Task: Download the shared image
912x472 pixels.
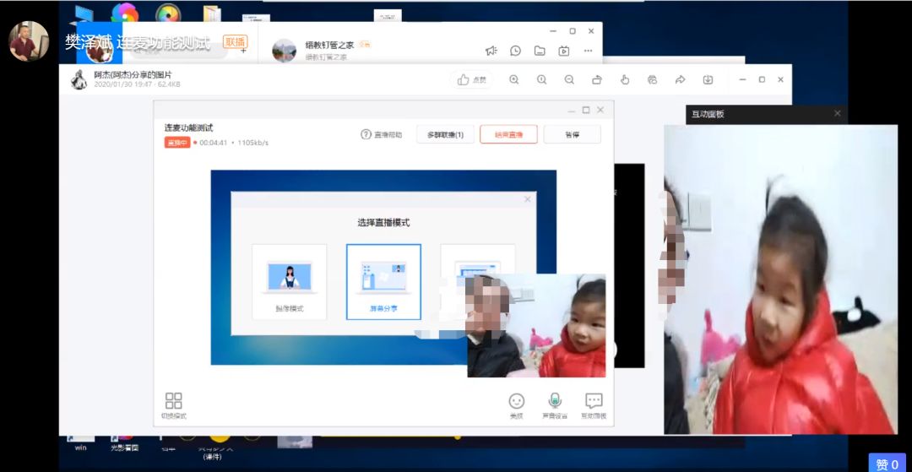Action: 708,80
